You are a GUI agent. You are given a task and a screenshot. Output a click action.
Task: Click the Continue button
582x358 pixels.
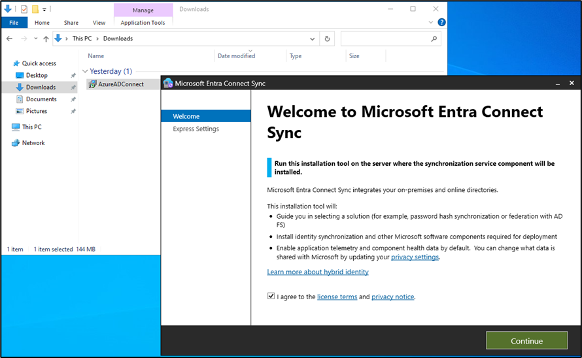coord(526,340)
